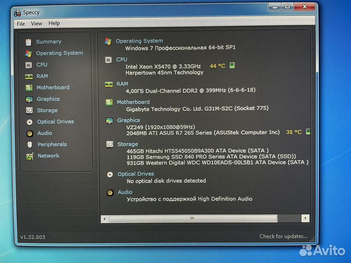Minimize the Speccy window
Image resolution: width=351 pixels, height=263 pixels.
(x=275, y=7)
